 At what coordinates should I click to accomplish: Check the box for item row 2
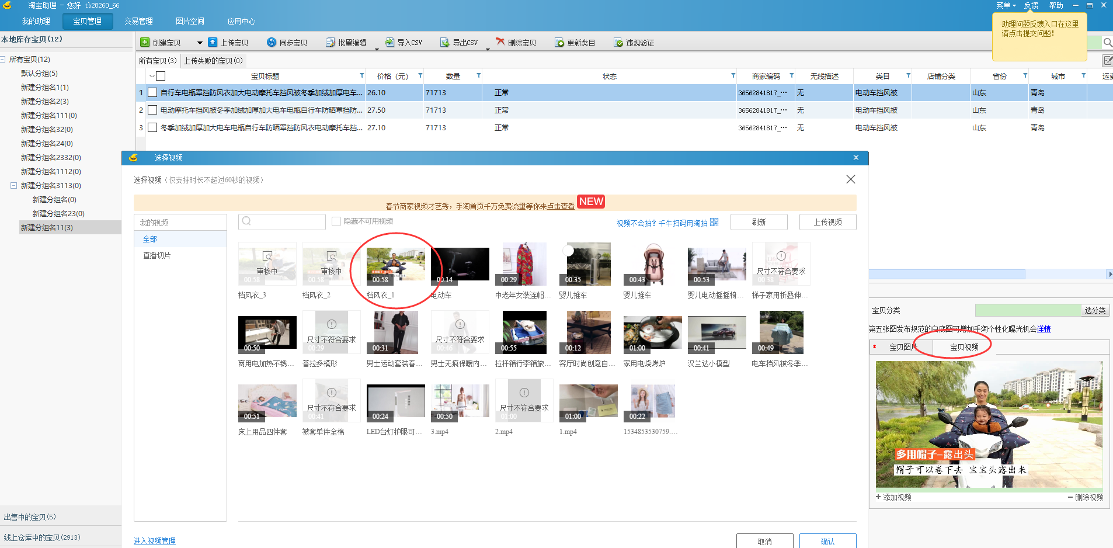coord(152,110)
